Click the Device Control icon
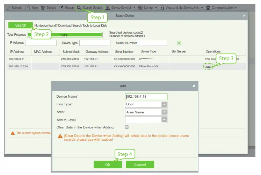 click(x=108, y=8)
